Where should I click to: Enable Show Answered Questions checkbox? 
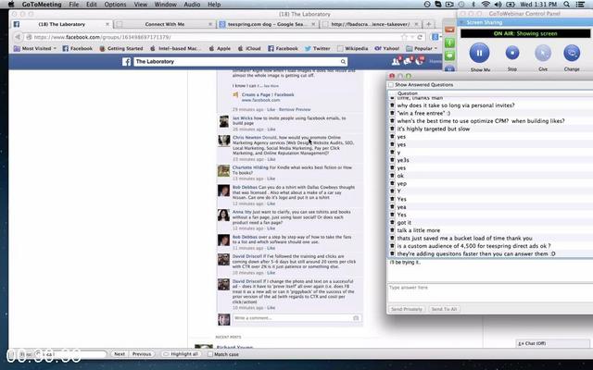391,85
